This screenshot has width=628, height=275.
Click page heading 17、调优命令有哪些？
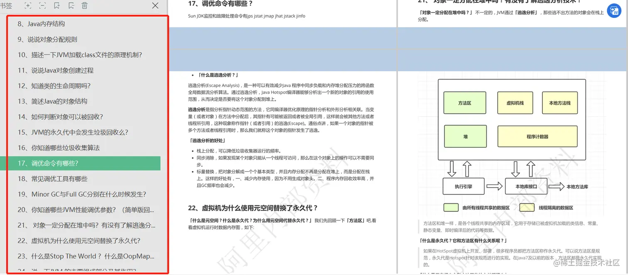coord(221,4)
